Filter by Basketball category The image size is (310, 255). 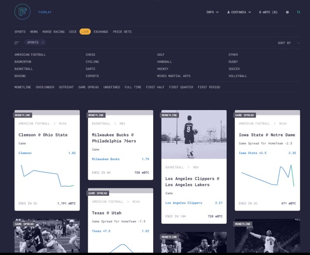[x=24, y=69]
